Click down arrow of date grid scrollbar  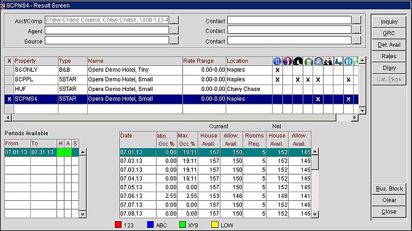(315, 214)
